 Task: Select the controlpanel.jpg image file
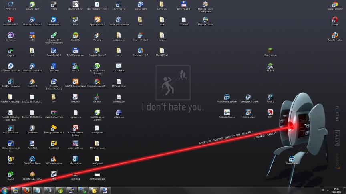tap(97, 176)
